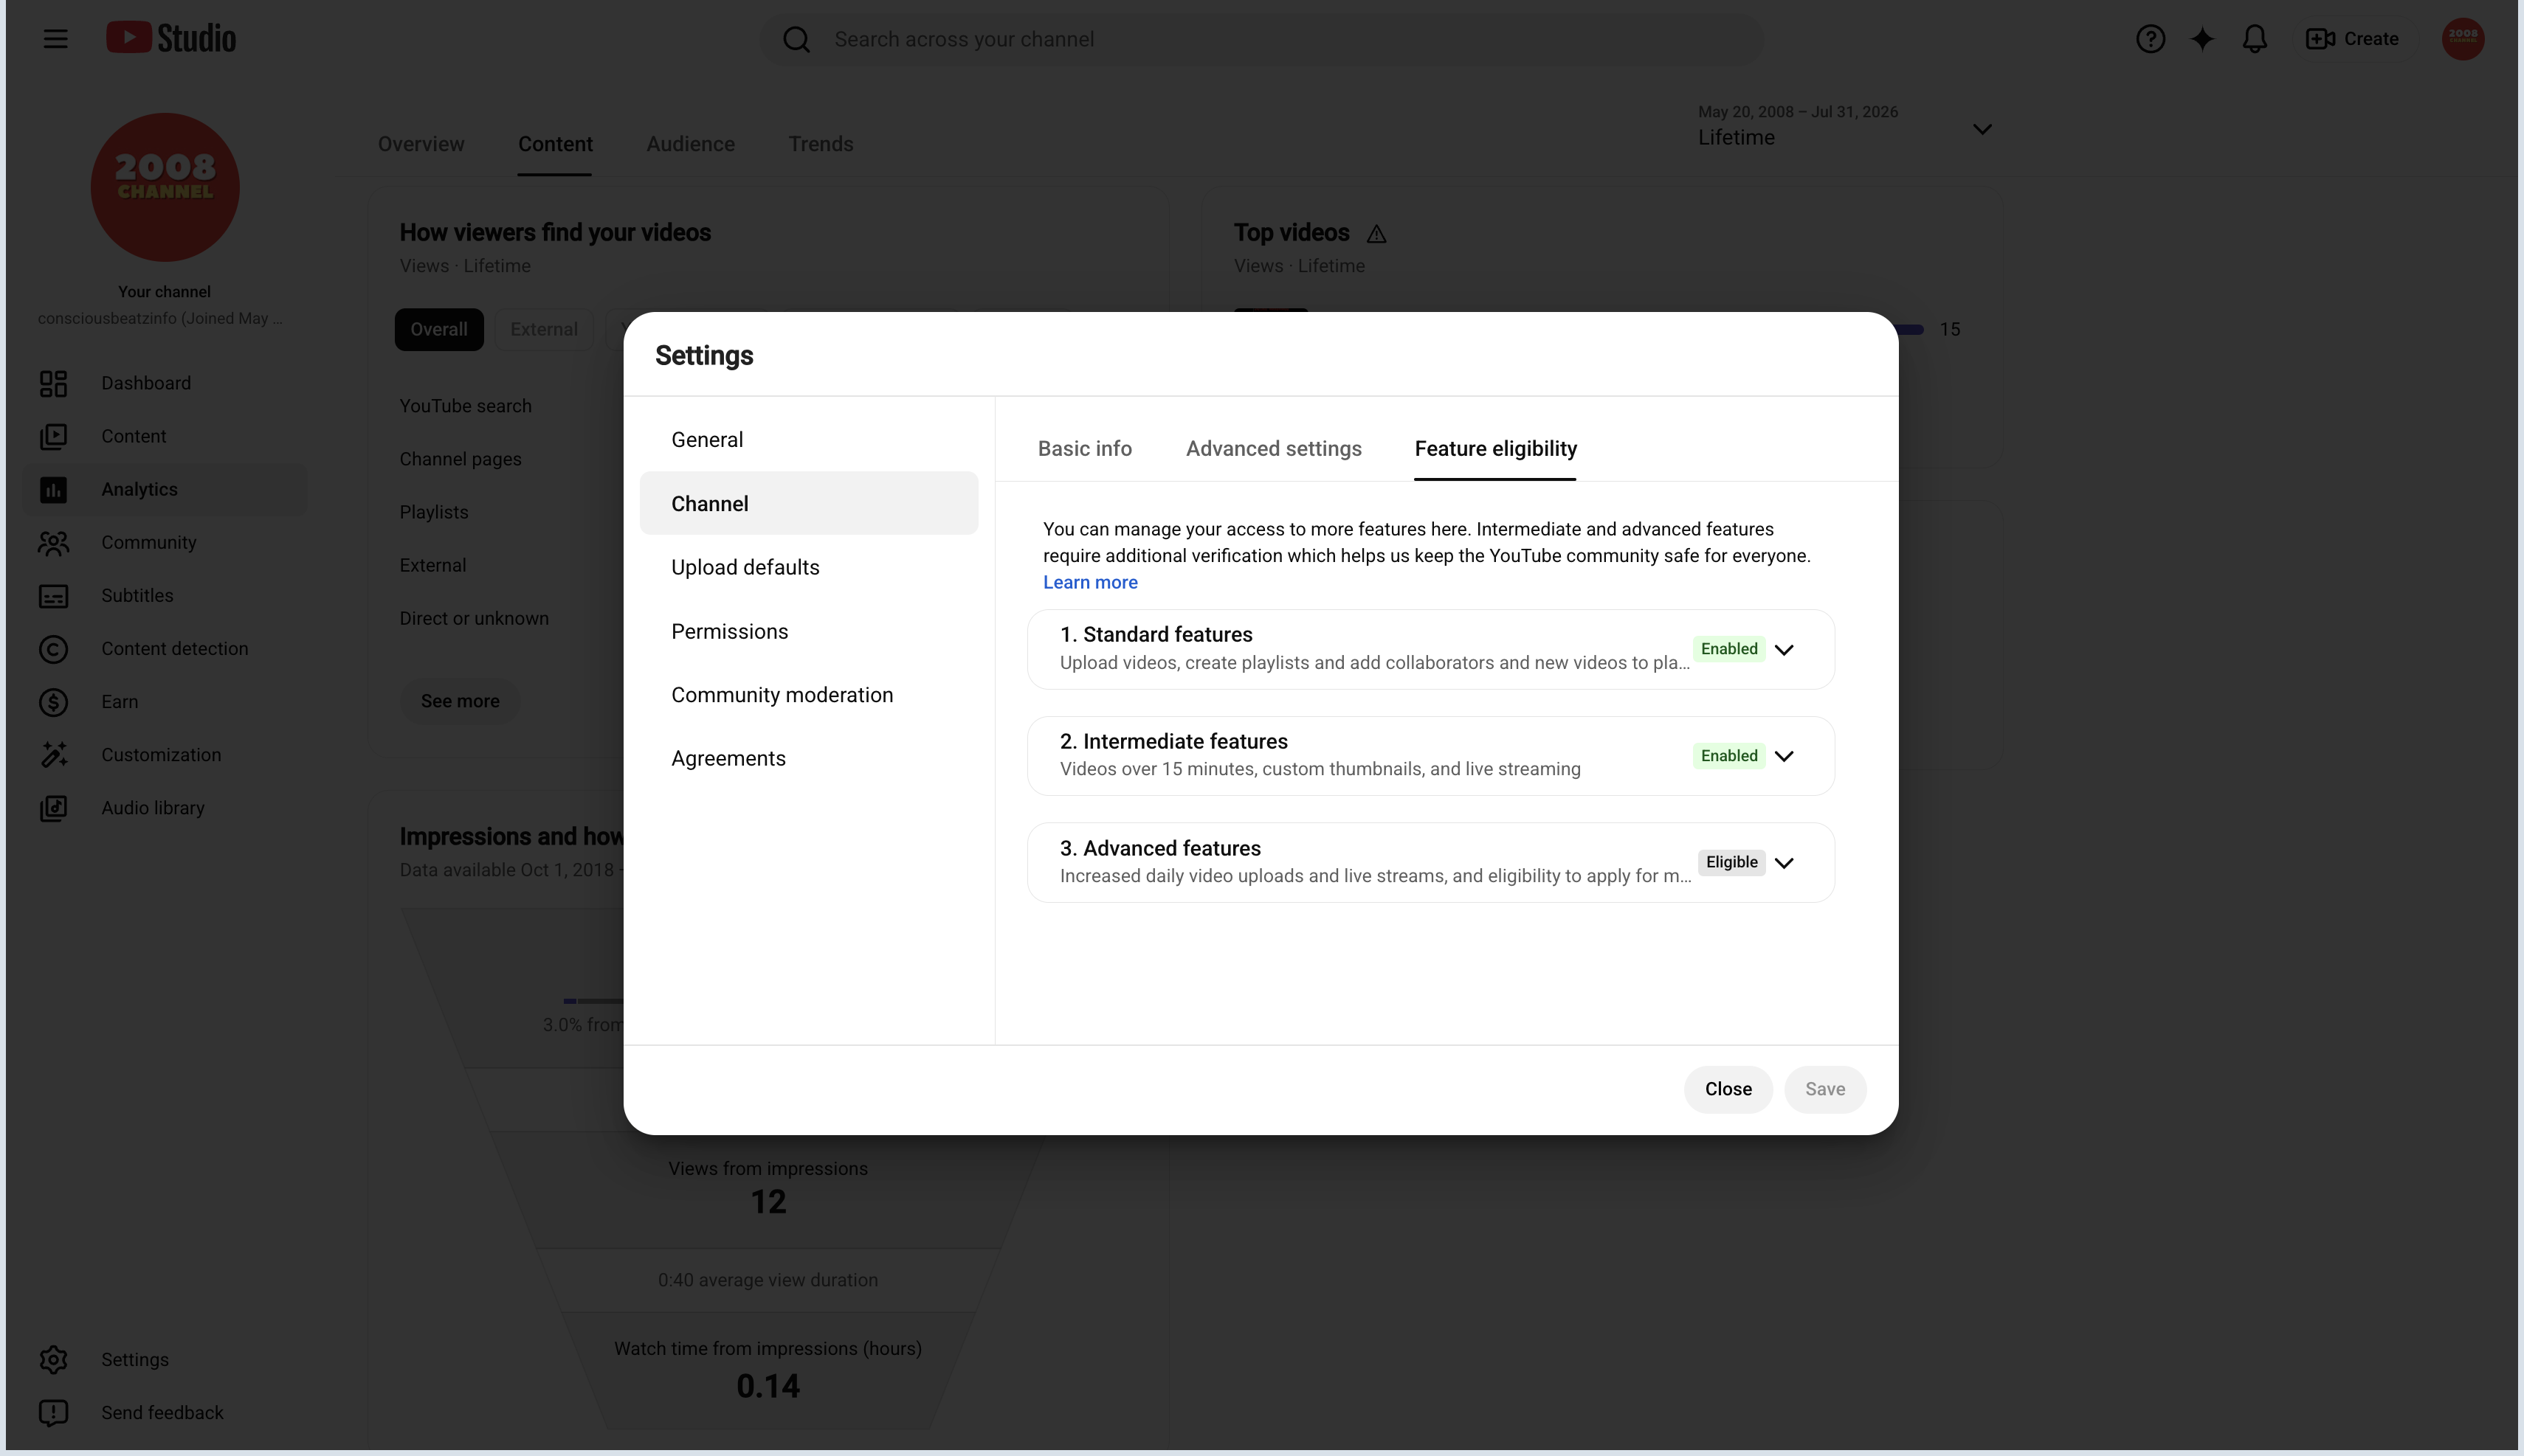Click the Settings gear icon in sidebar

coord(54,1359)
